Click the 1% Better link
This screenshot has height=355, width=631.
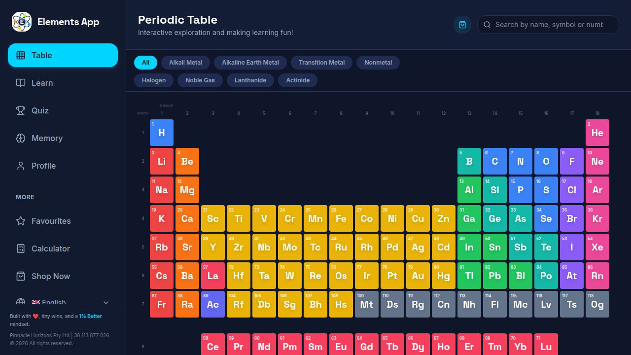click(91, 316)
